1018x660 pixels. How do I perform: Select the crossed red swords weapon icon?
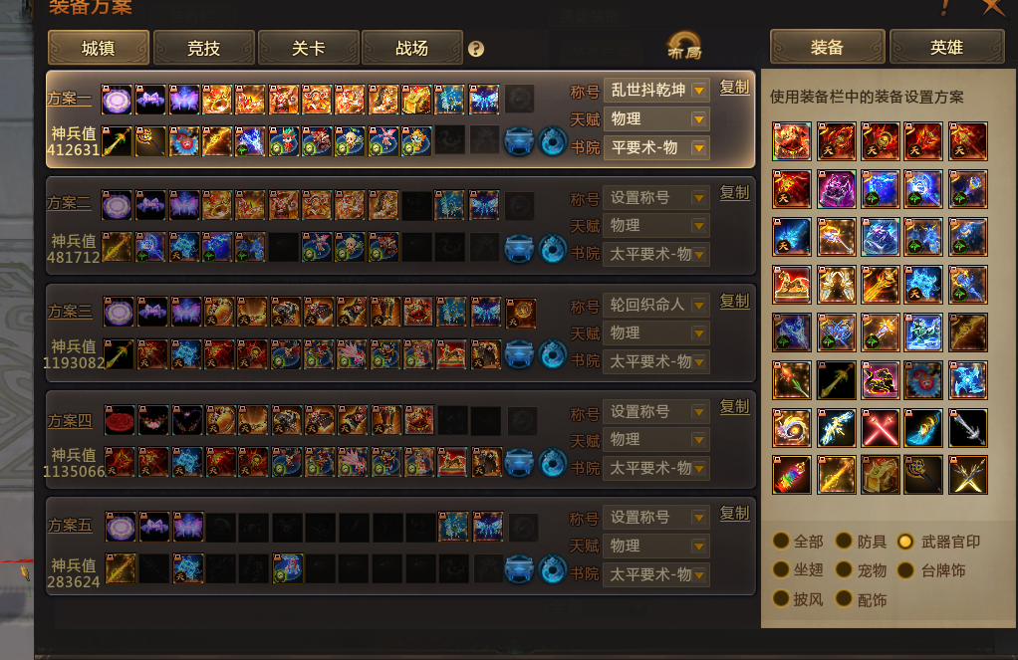880,428
